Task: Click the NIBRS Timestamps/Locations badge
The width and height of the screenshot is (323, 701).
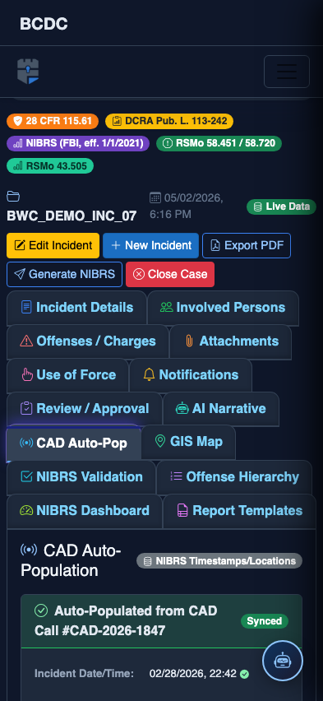Action: (219, 561)
